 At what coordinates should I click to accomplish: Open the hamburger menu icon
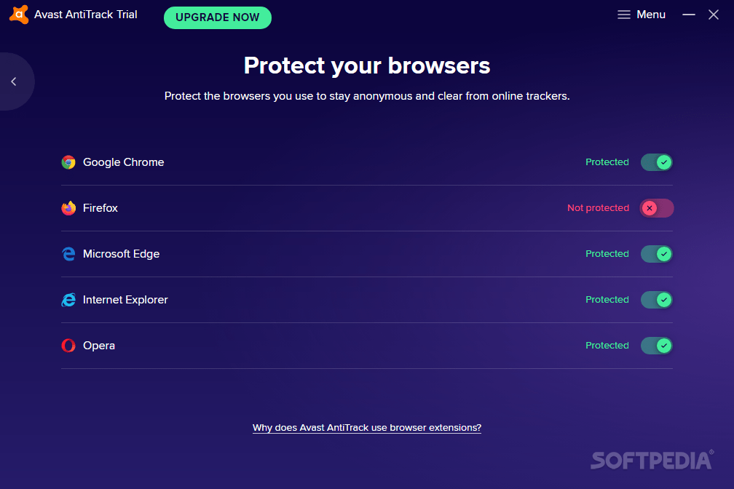click(623, 14)
